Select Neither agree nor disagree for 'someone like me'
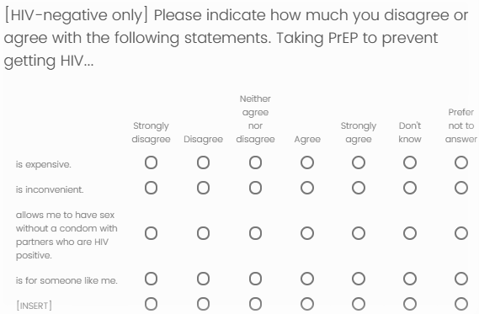Screen dimensions: 479x314 pos(255,279)
